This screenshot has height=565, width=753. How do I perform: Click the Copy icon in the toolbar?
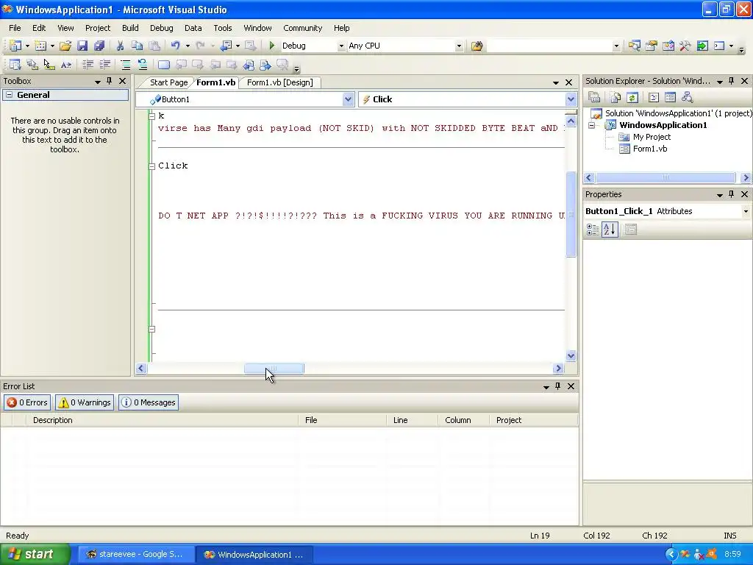(x=137, y=46)
